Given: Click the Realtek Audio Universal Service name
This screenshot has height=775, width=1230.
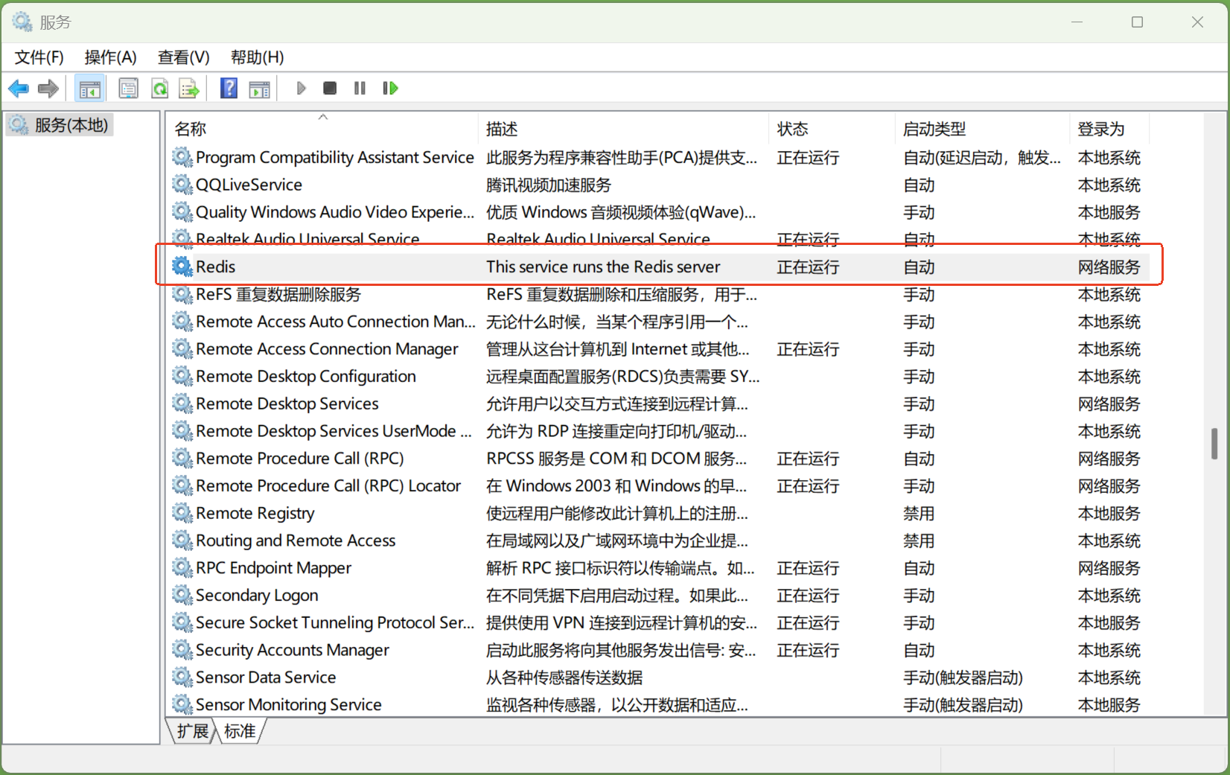Looking at the screenshot, I should [307, 238].
